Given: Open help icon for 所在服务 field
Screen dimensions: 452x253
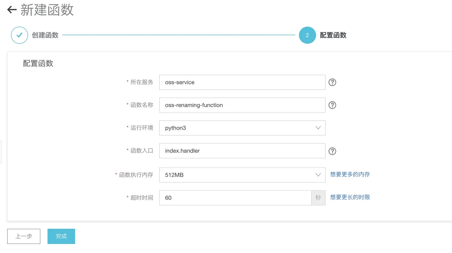Looking at the screenshot, I should (332, 82).
